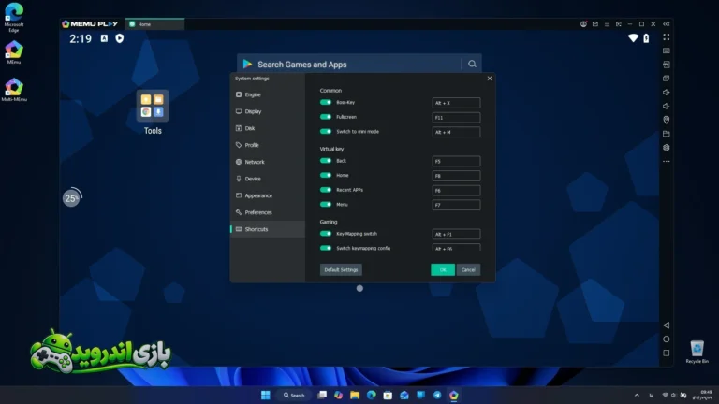Click the multi-window sidebar icon
Viewport: 719px width, 404px height.
click(x=667, y=79)
